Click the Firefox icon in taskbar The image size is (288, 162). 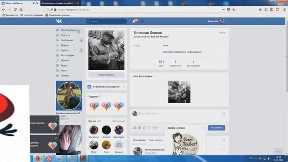(x=38, y=158)
